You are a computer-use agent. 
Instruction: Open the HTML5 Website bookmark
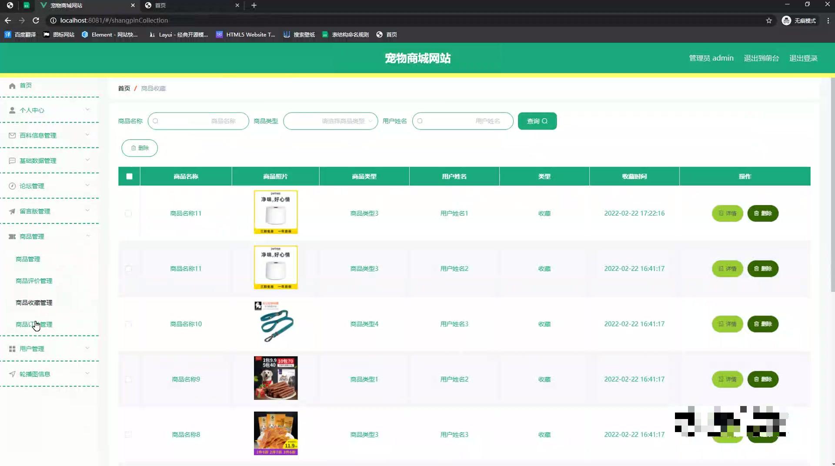pos(246,34)
